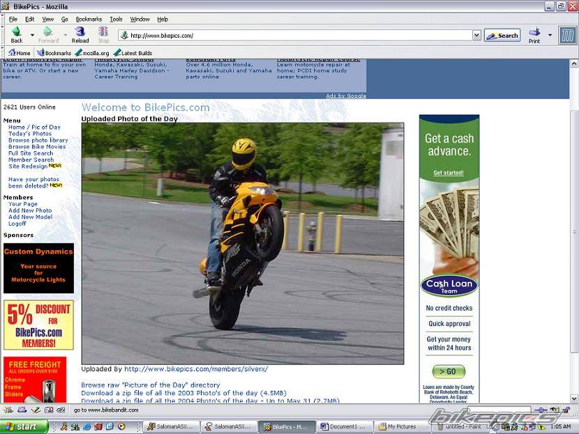Open the Window menu
Screen dimensions: 579x434
(140, 19)
